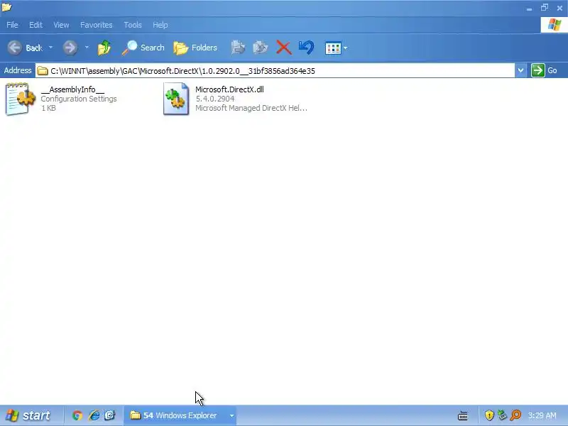This screenshot has width=568, height=426.
Task: Click into the Address path field
Action: [x=275, y=70]
